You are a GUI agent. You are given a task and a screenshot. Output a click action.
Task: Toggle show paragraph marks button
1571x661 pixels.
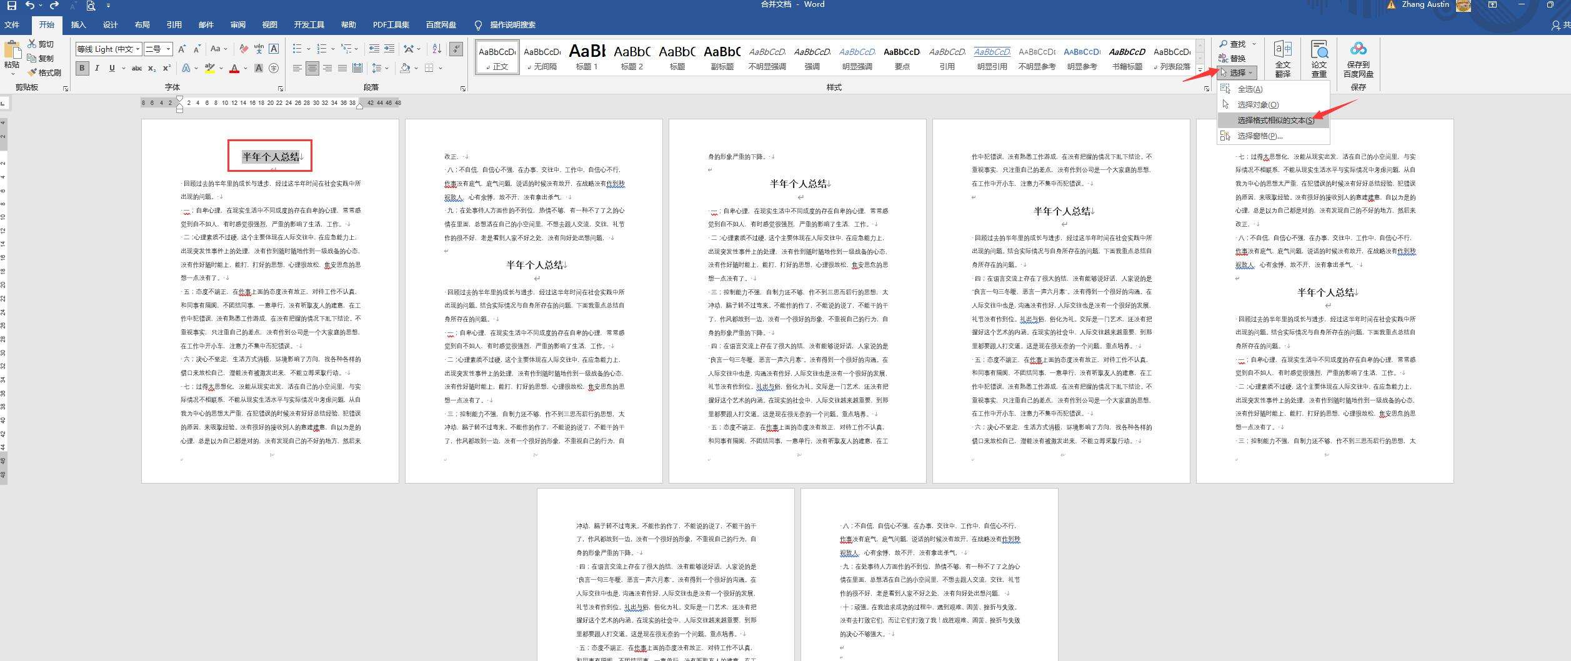456,49
